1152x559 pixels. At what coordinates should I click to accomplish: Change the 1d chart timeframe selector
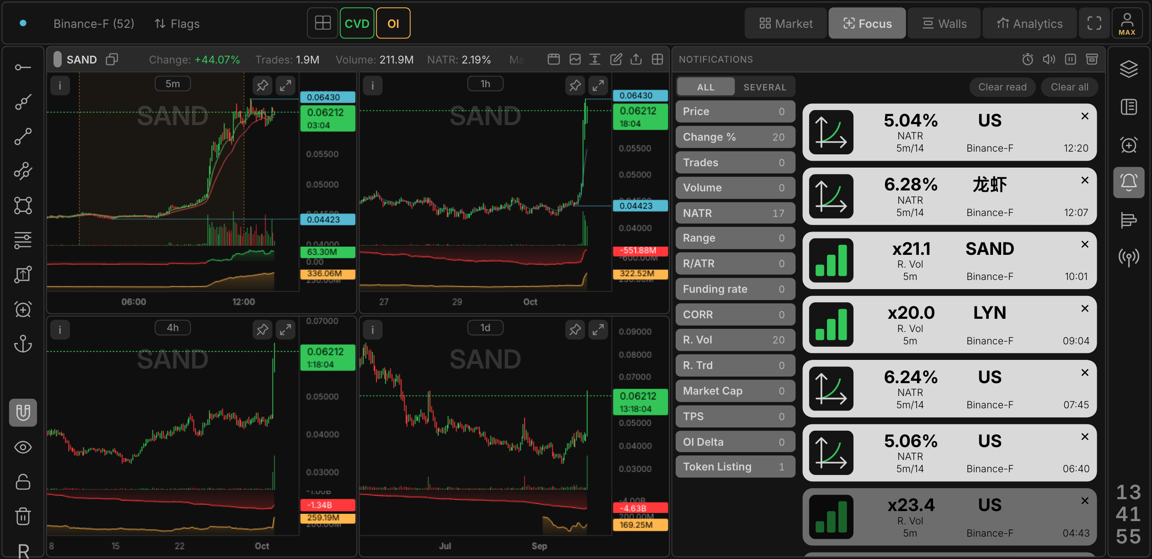485,327
